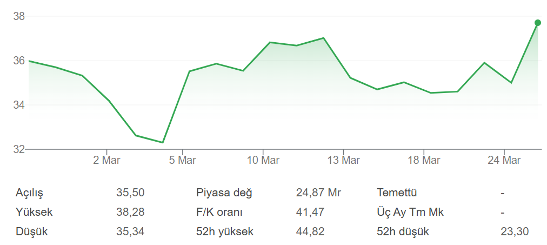547x245 pixels.
Task: Select the 10 Mar date marker
Action: point(263,160)
